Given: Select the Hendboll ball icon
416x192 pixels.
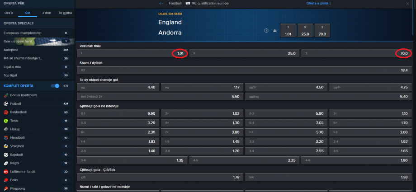Looking at the screenshot, I should (6, 138).
